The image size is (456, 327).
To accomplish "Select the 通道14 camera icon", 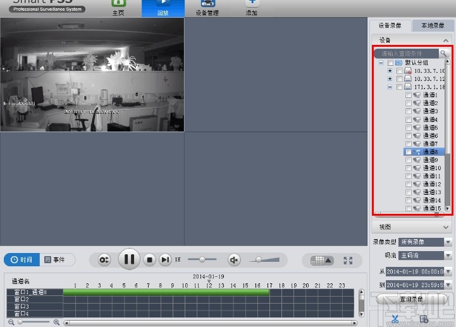I will (x=417, y=200).
